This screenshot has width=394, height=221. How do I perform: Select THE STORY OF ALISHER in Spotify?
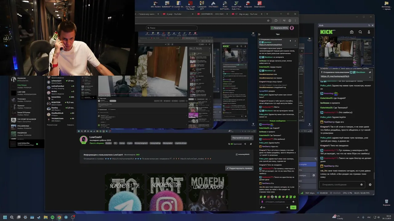click(x=27, y=120)
